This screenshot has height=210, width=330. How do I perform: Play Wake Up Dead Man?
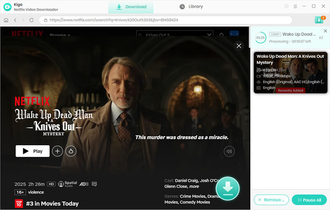33,151
